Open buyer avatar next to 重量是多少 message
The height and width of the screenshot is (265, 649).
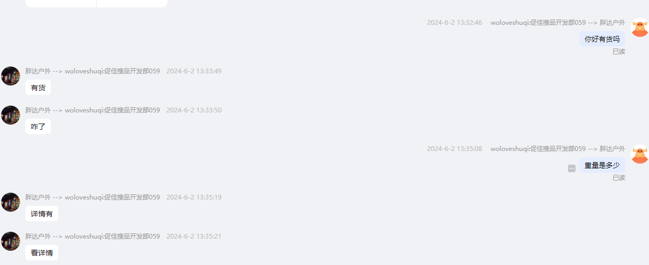click(x=640, y=154)
